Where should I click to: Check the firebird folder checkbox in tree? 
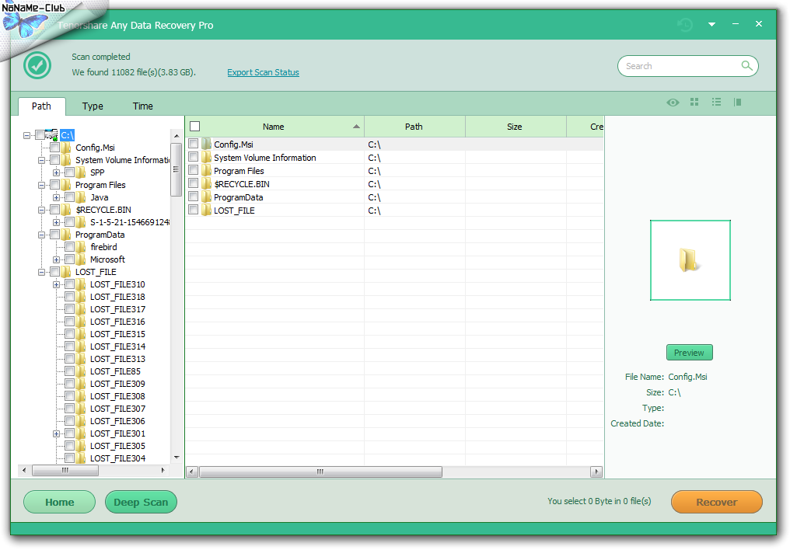pos(70,247)
